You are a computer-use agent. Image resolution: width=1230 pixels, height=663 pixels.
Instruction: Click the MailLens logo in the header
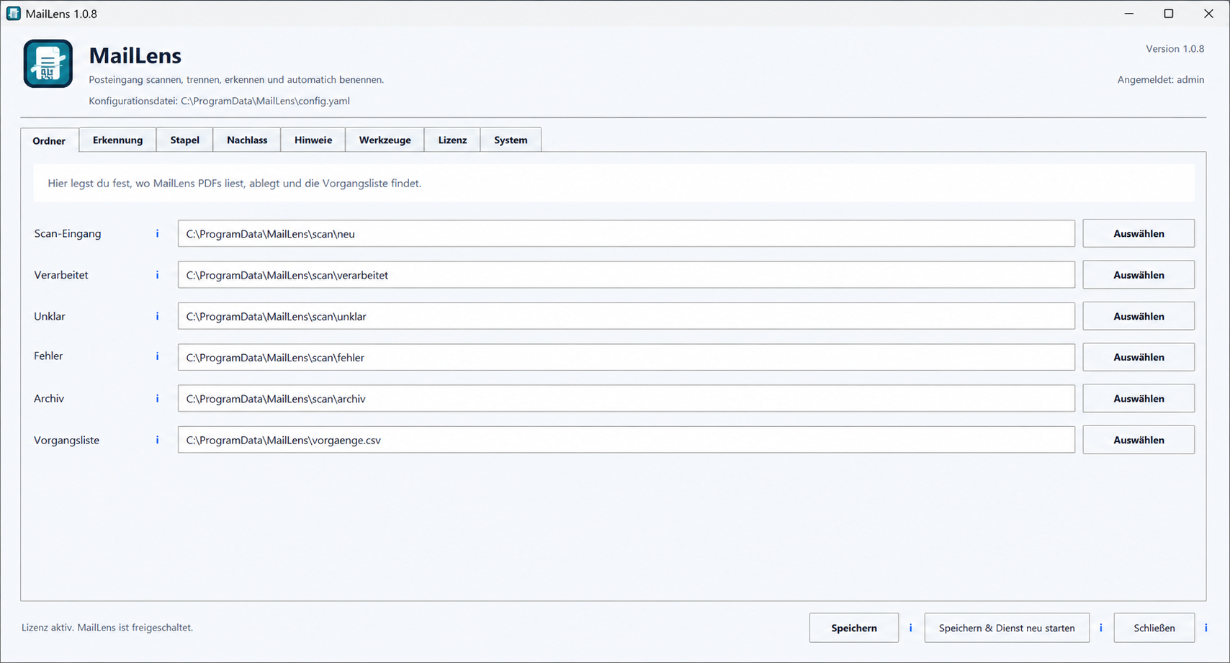coord(48,63)
